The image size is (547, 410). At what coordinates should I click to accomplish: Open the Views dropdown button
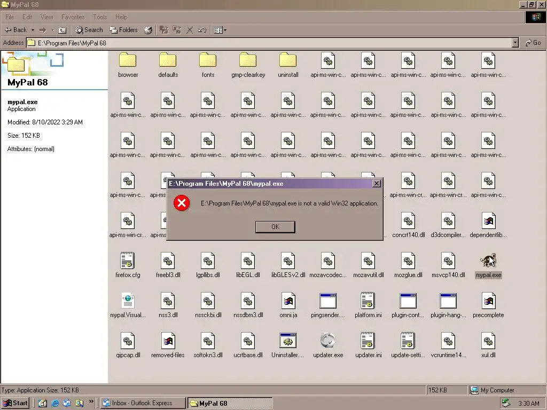pos(221,30)
